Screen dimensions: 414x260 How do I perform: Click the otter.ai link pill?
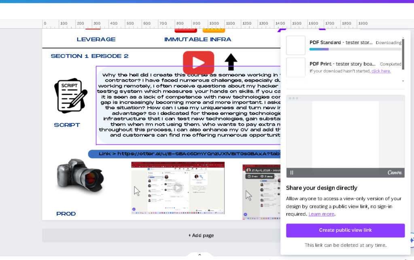184,154
